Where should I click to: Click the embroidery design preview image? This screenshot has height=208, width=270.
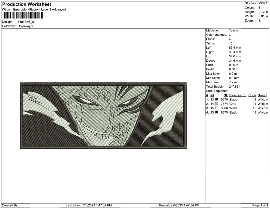point(103,116)
